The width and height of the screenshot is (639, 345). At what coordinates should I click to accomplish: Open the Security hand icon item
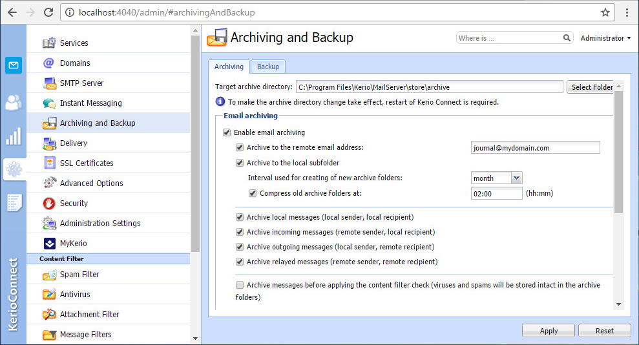pos(49,204)
